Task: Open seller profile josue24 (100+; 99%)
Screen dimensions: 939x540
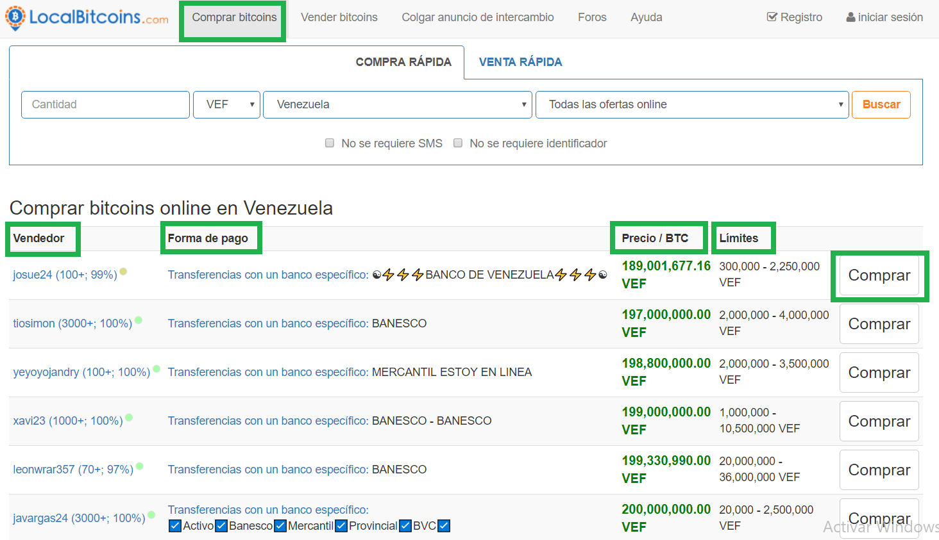Action: [x=65, y=275]
